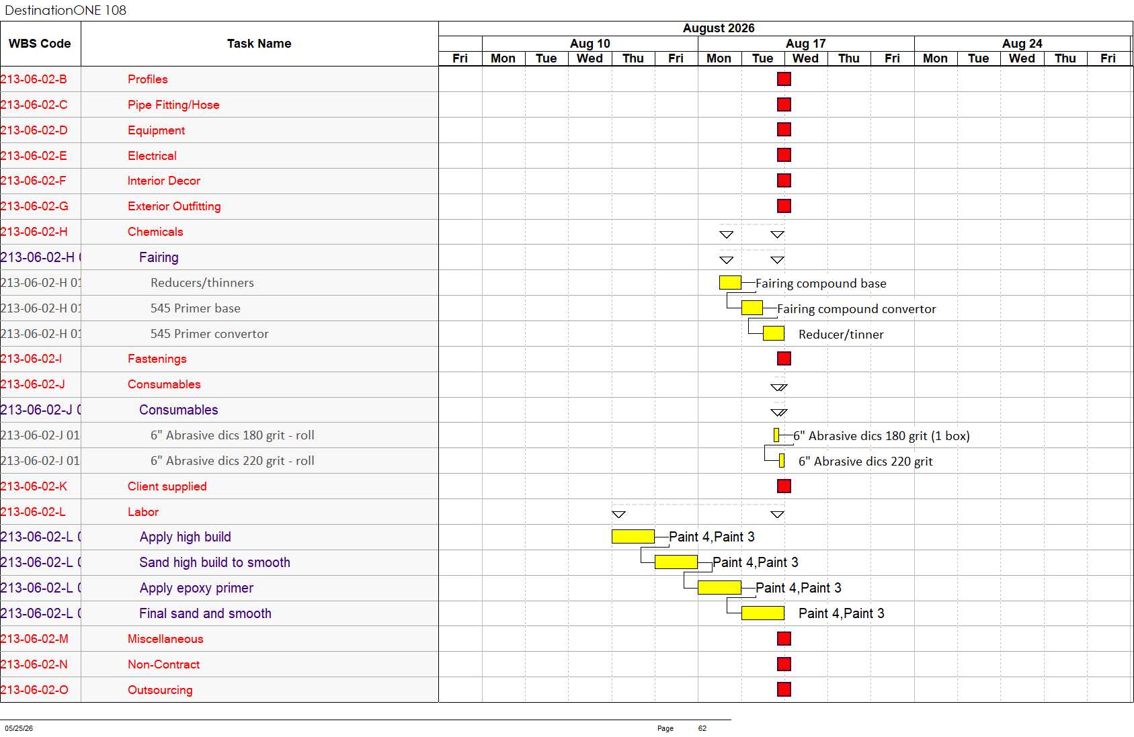Select the yellow bar in 545 Primer convertor row
This screenshot has width=1134, height=737.
coord(774,333)
